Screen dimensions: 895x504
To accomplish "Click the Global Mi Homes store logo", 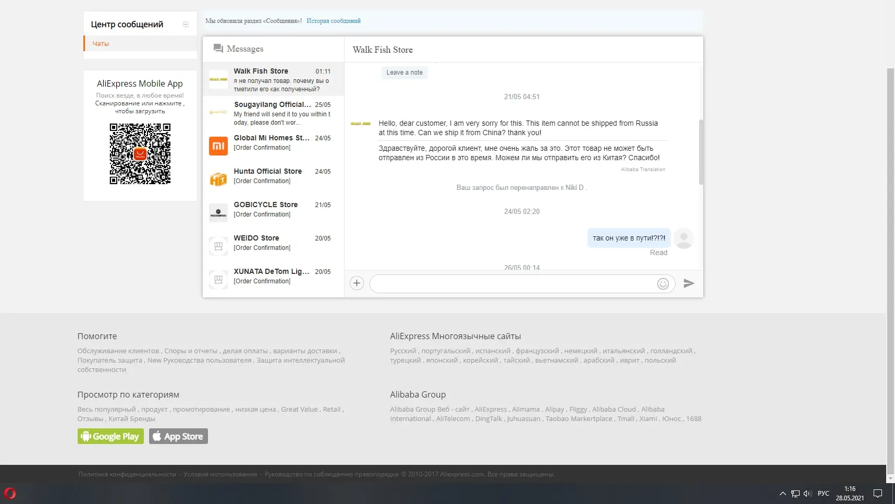I will pyautogui.click(x=218, y=146).
